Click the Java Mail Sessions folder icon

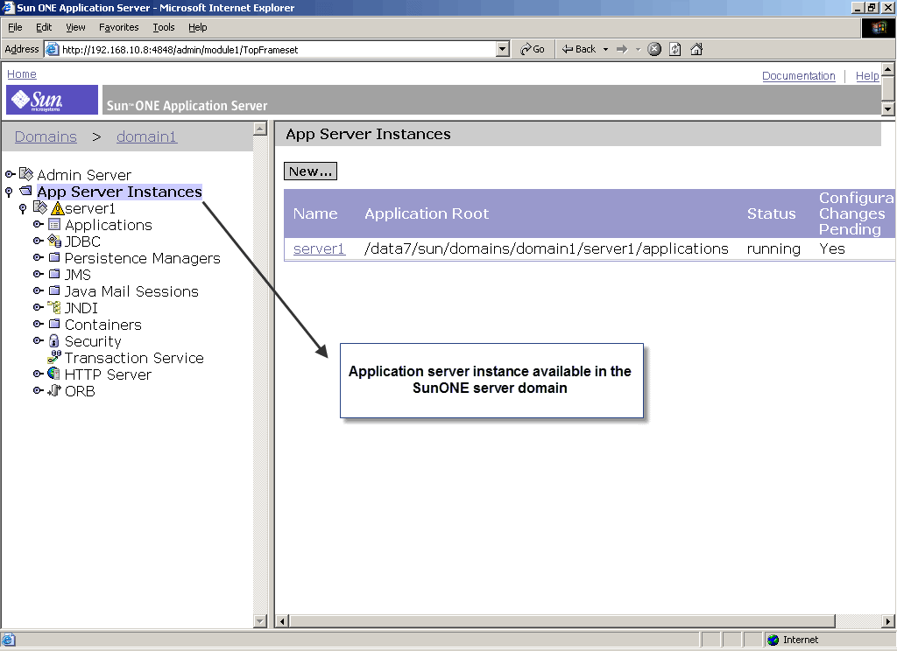(x=54, y=290)
